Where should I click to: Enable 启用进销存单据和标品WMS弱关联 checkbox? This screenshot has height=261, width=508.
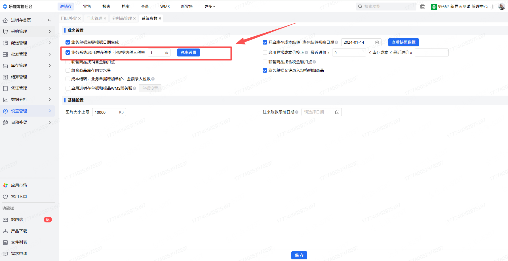click(68, 88)
